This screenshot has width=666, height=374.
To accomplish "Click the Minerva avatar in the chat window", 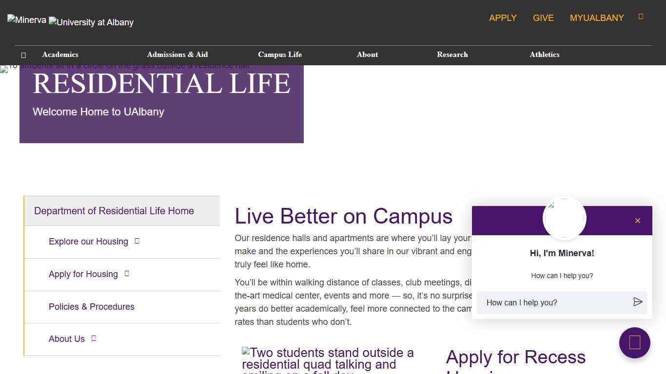I will (x=564, y=218).
